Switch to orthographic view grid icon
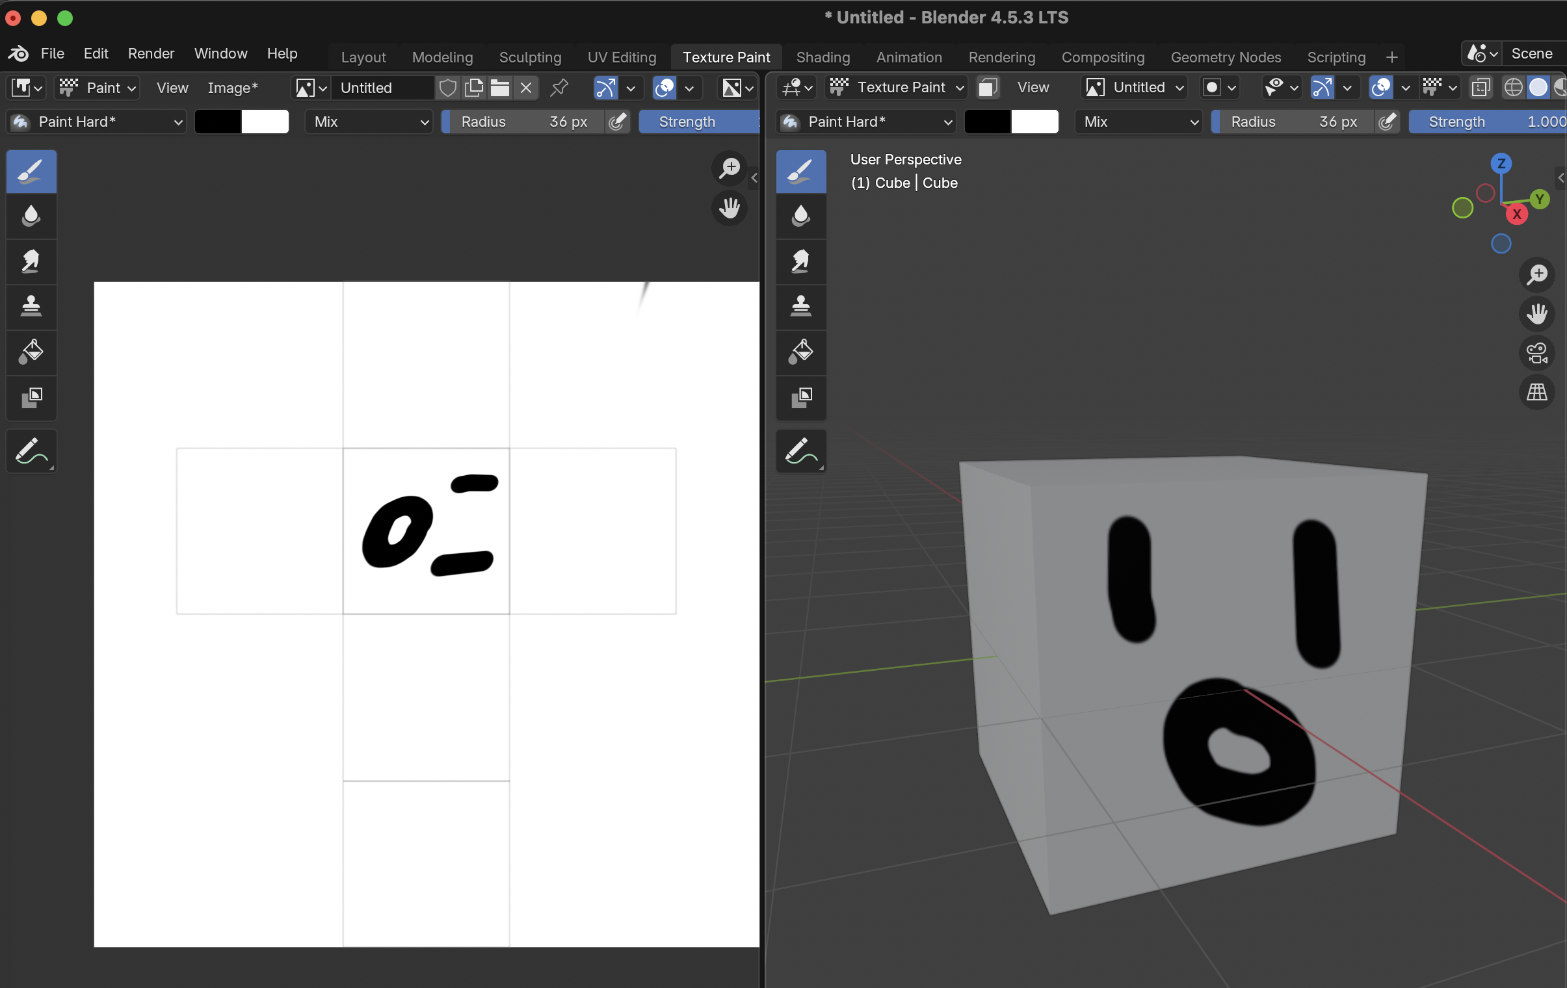 click(x=1536, y=392)
